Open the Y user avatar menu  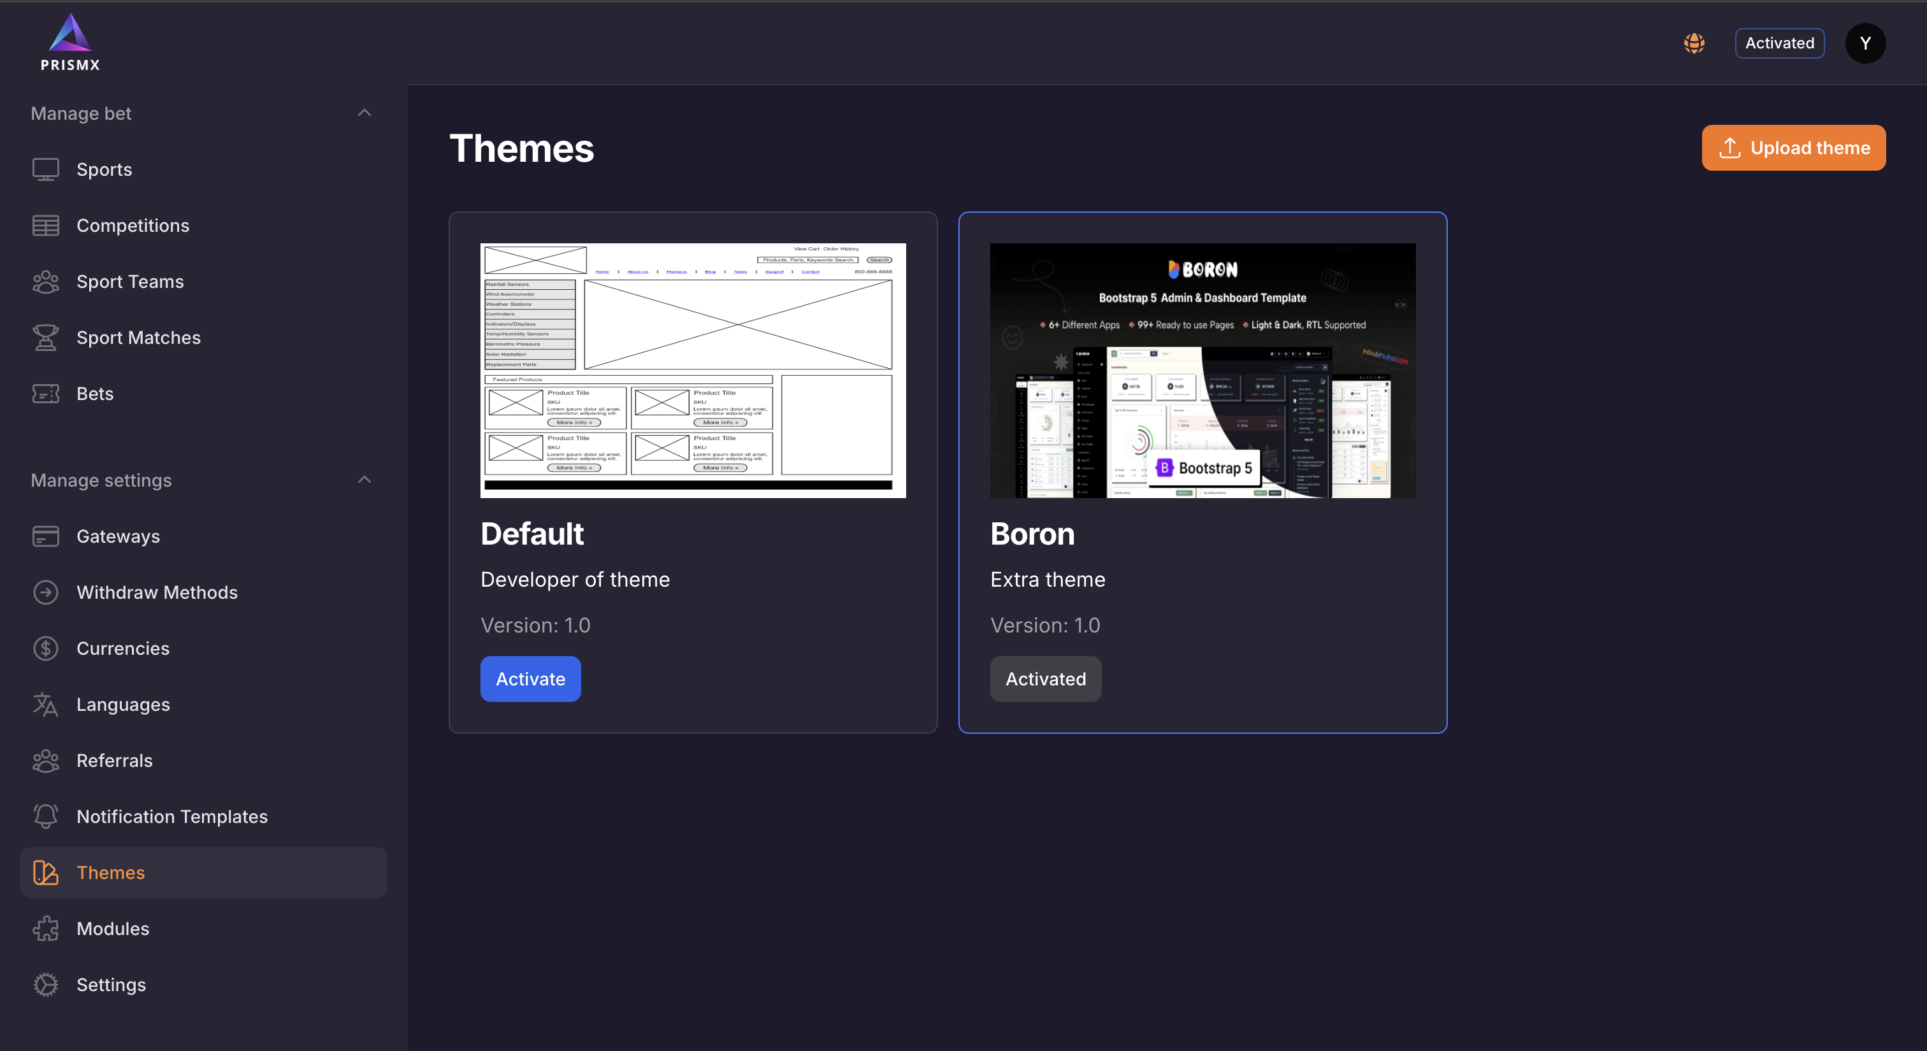(x=1865, y=43)
